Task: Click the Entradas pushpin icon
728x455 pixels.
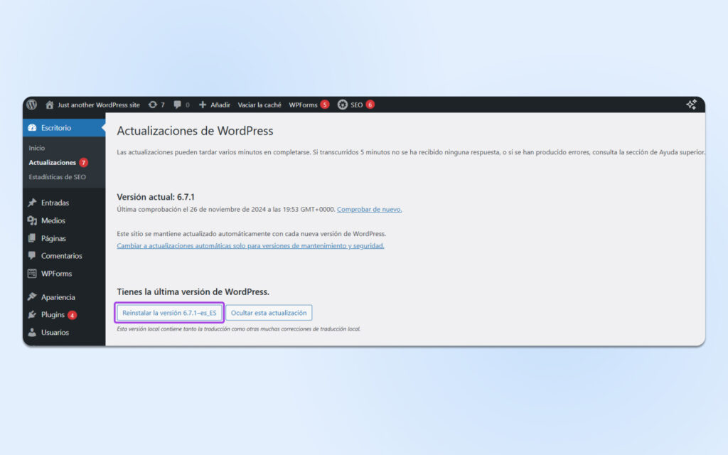Action: pyautogui.click(x=32, y=203)
